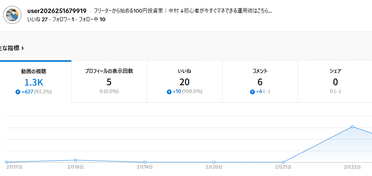Expand the 主な指標 chevron

pos(23,48)
